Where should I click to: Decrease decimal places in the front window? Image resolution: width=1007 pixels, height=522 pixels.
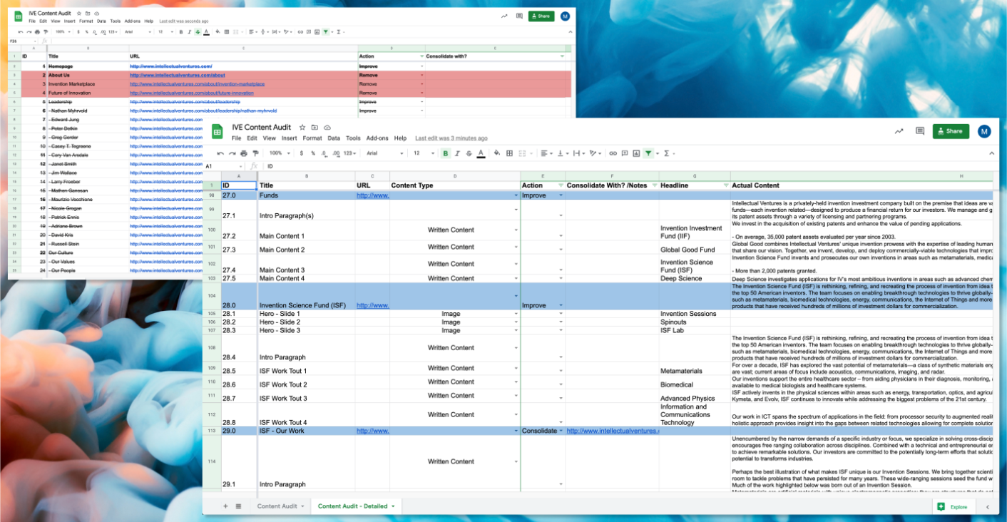tap(324, 153)
